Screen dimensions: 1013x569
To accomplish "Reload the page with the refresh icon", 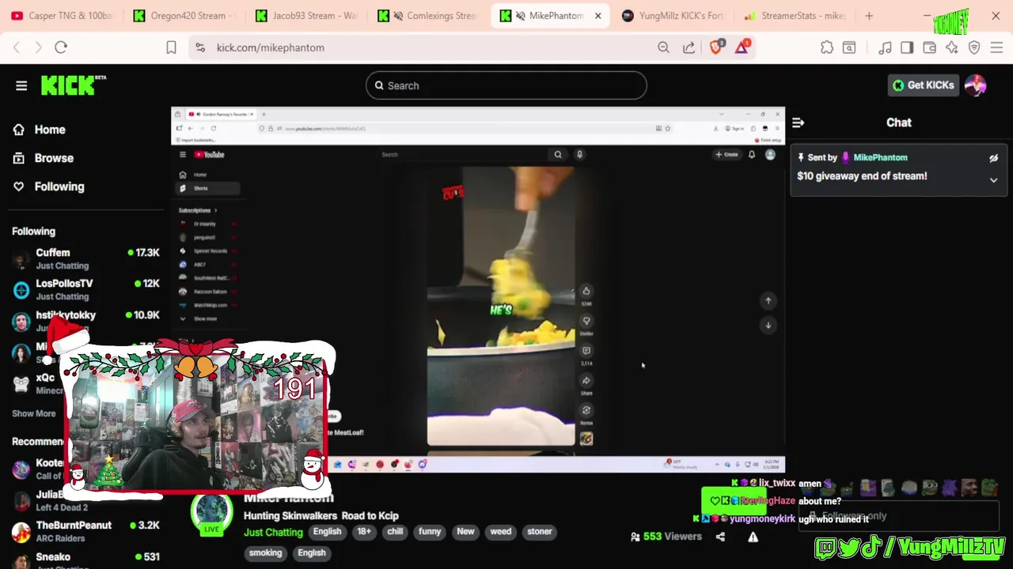I will pyautogui.click(x=61, y=47).
